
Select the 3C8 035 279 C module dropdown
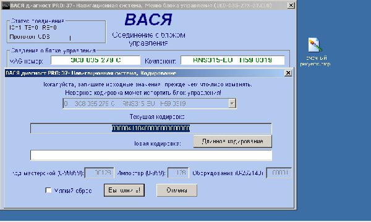pos(150,104)
